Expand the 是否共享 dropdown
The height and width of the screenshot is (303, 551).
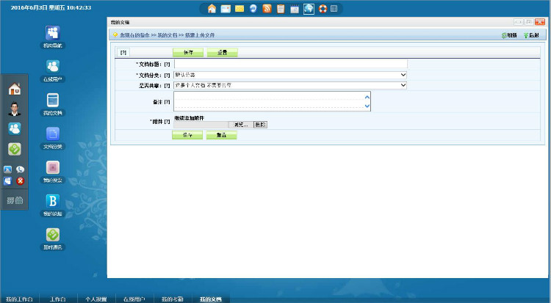click(x=290, y=85)
